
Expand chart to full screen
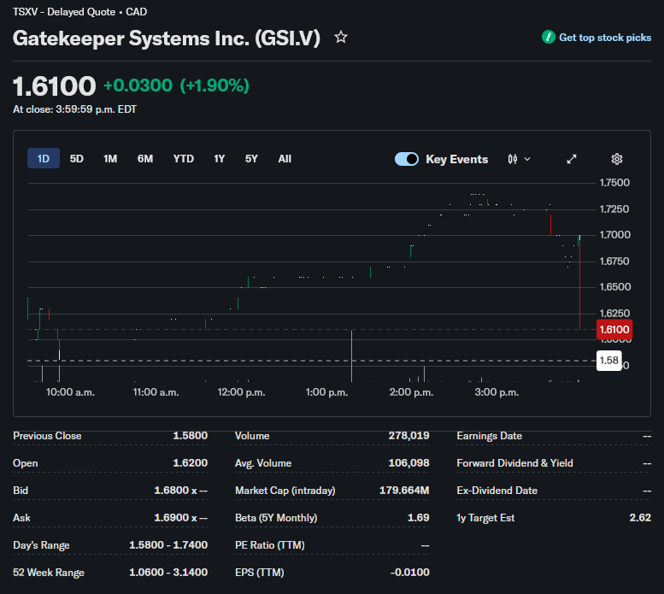(x=572, y=159)
